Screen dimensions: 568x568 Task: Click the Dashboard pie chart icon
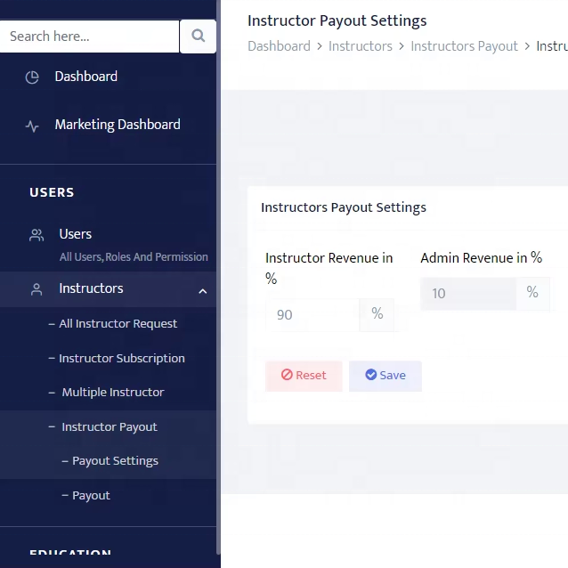(x=32, y=77)
